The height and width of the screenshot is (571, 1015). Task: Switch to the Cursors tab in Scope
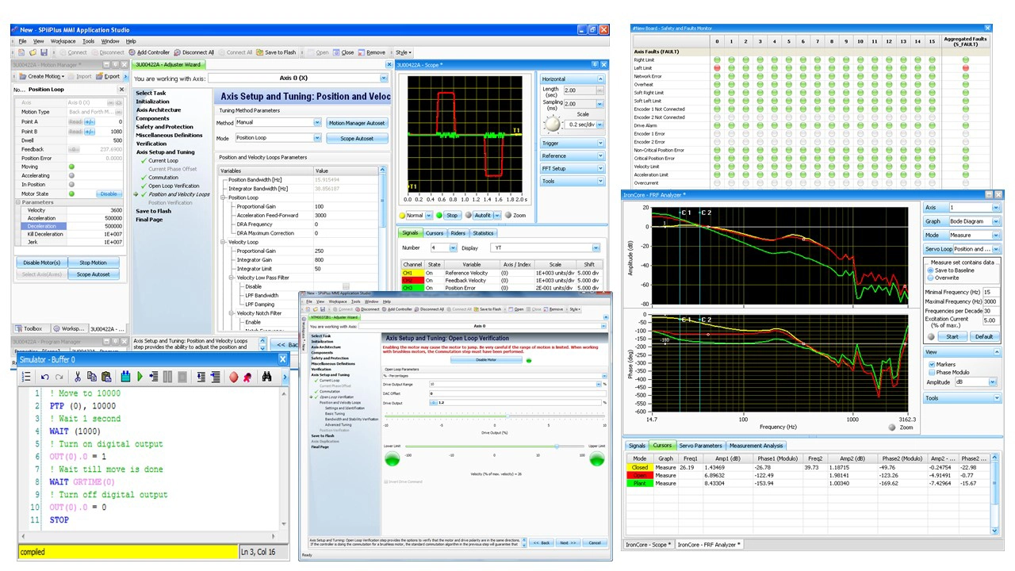(x=435, y=233)
